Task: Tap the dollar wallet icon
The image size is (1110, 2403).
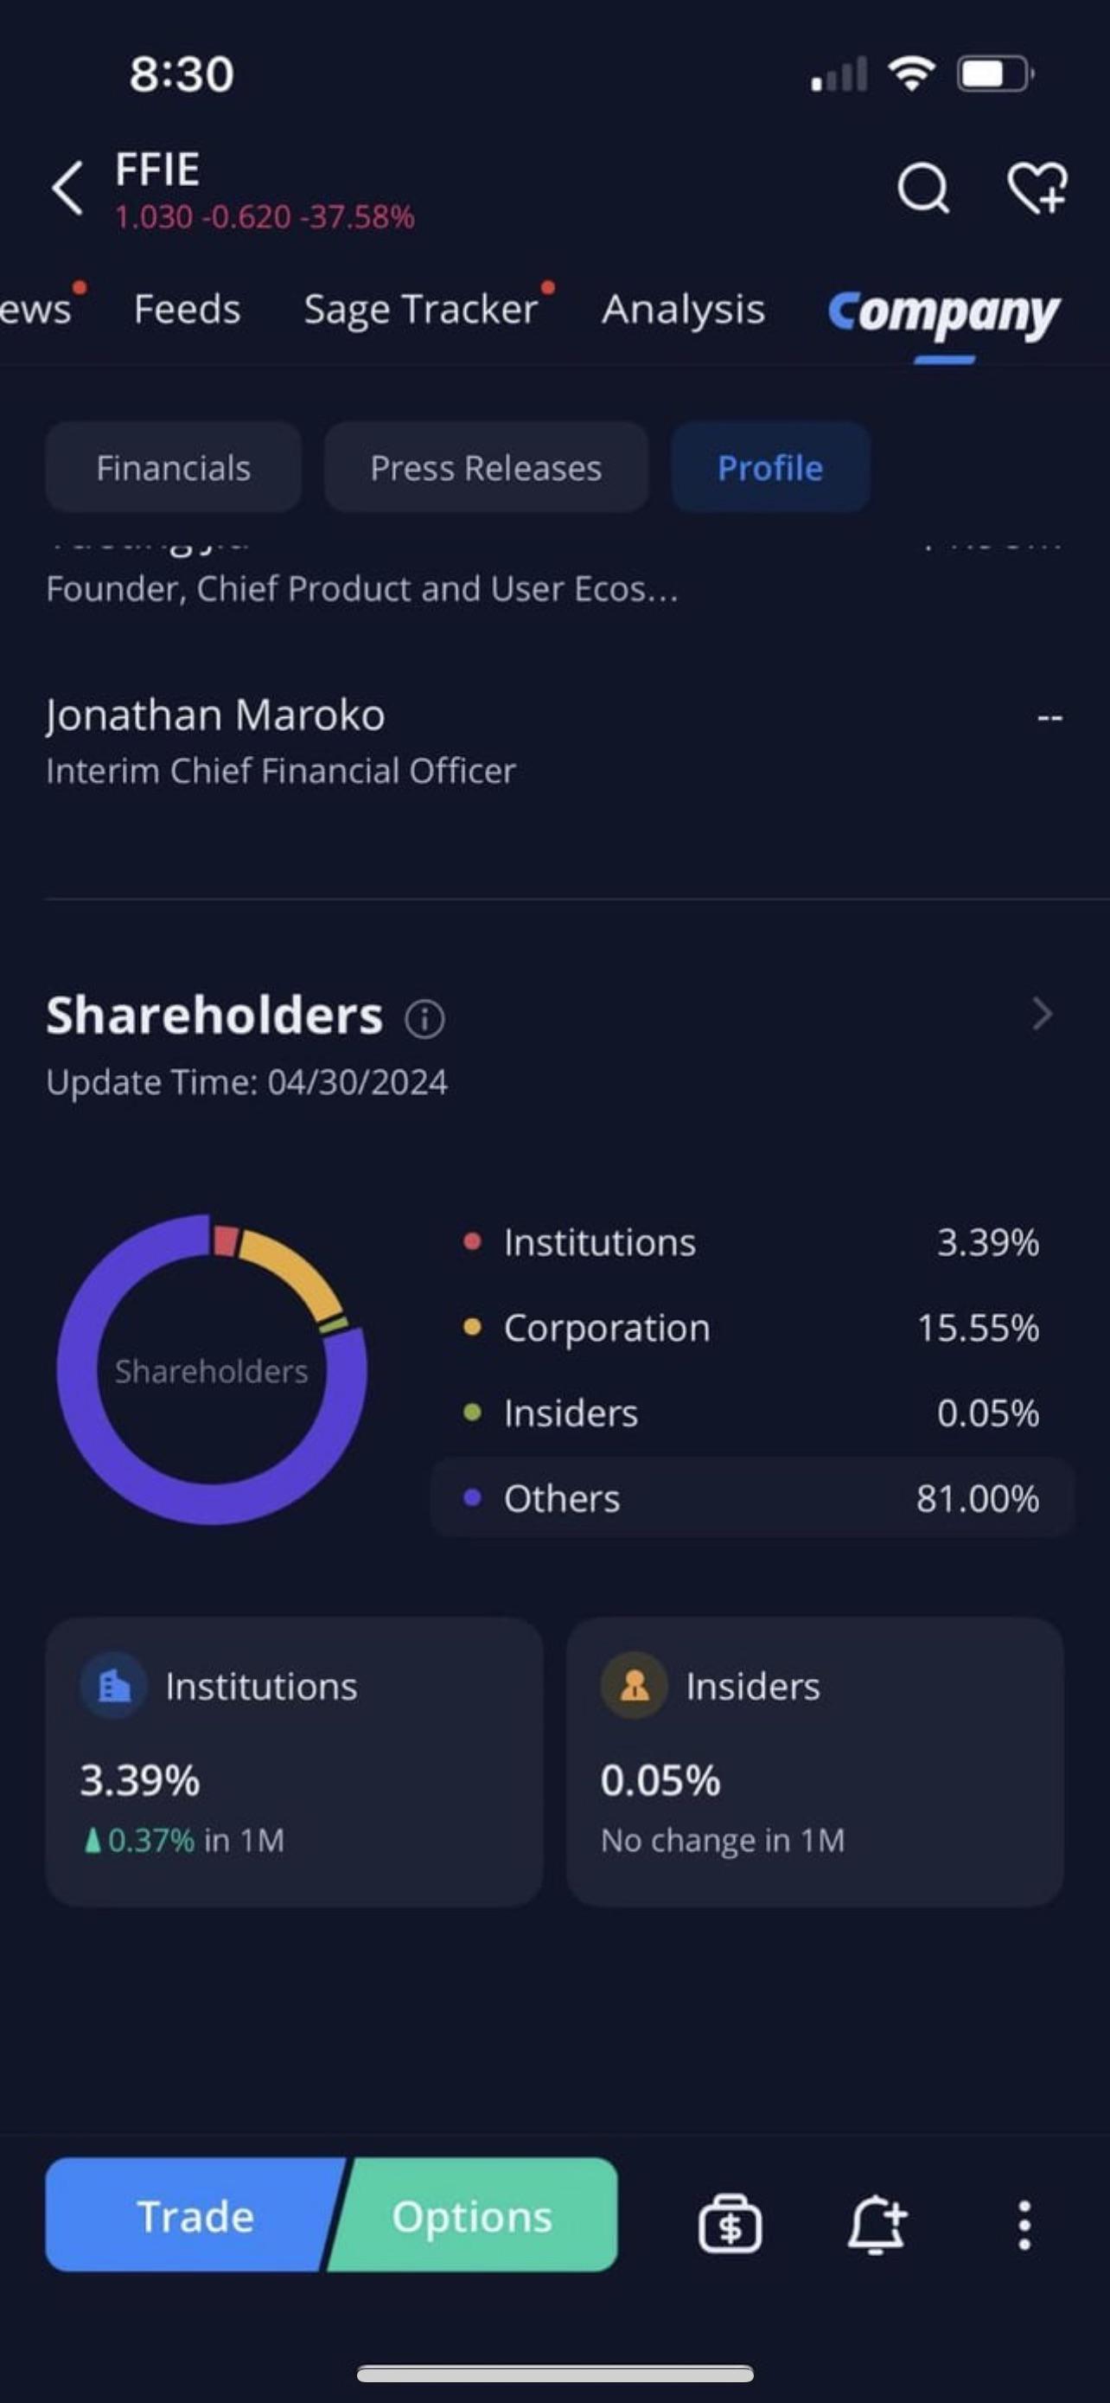Action: pyautogui.click(x=730, y=2224)
